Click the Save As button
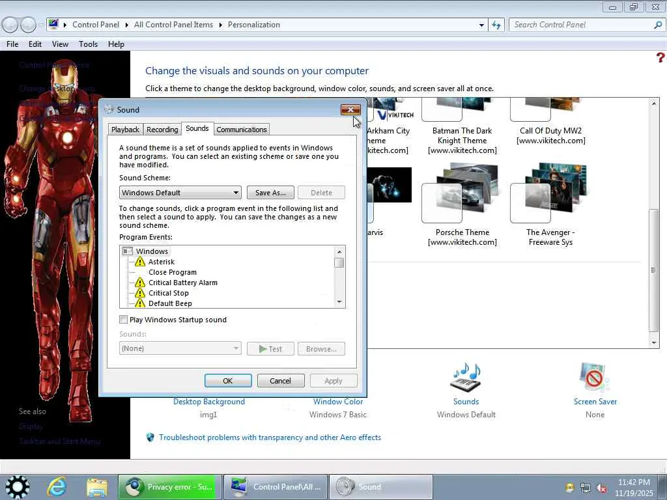667x500 pixels. click(270, 193)
